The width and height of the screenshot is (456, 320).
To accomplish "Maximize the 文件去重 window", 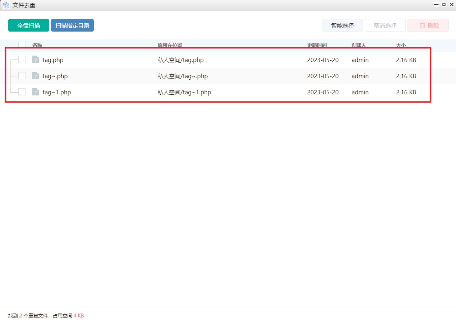I will [x=444, y=5].
